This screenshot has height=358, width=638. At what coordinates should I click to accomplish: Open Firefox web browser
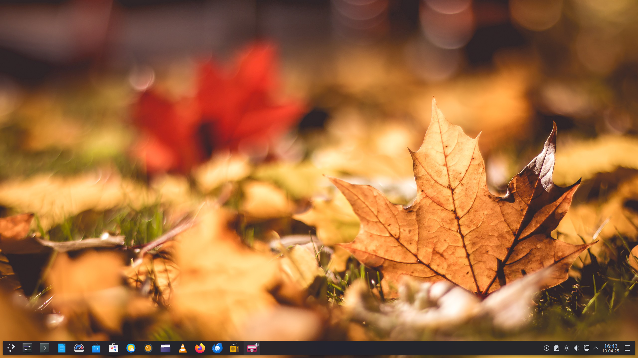coord(200,348)
